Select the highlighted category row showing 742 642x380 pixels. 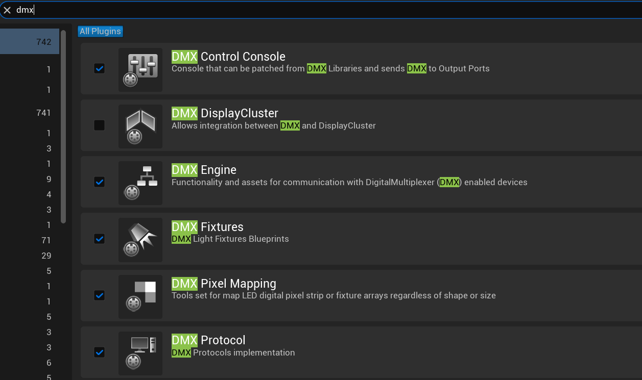[30, 42]
